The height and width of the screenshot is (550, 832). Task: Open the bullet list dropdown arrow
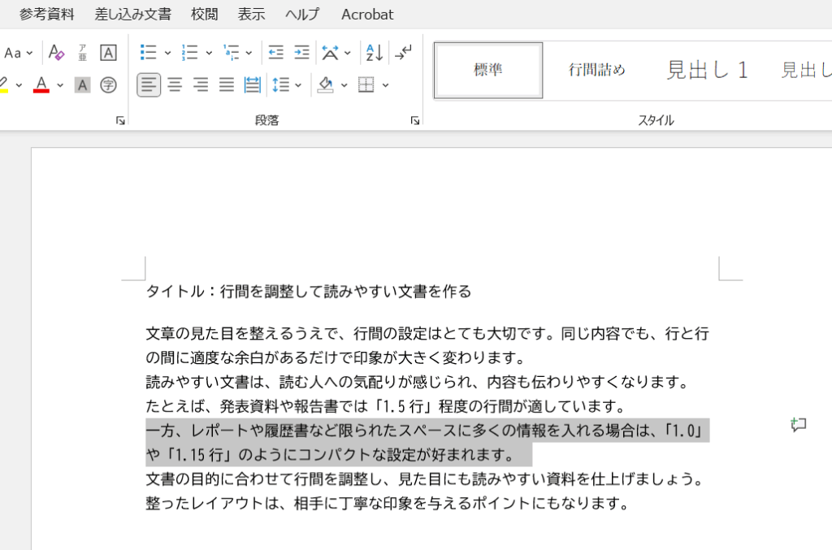click(x=167, y=54)
